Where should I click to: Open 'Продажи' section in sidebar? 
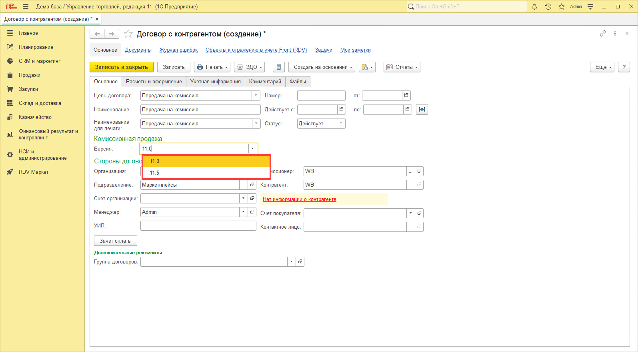point(29,75)
